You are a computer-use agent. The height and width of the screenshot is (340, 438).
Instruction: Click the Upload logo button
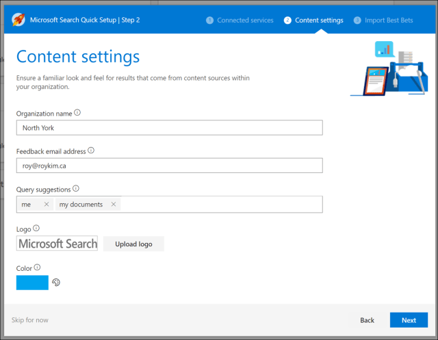point(134,244)
